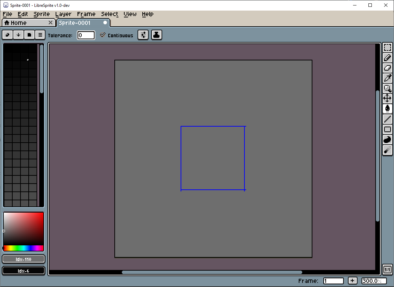Open the Layer menu
Image resolution: width=394 pixels, height=287 pixels.
tap(63, 14)
